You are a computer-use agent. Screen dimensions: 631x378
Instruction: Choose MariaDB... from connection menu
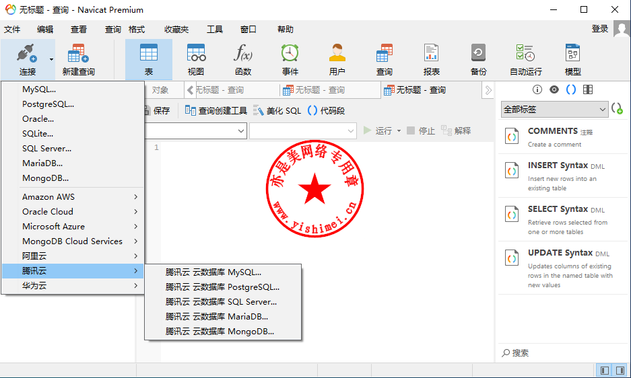[73, 163]
